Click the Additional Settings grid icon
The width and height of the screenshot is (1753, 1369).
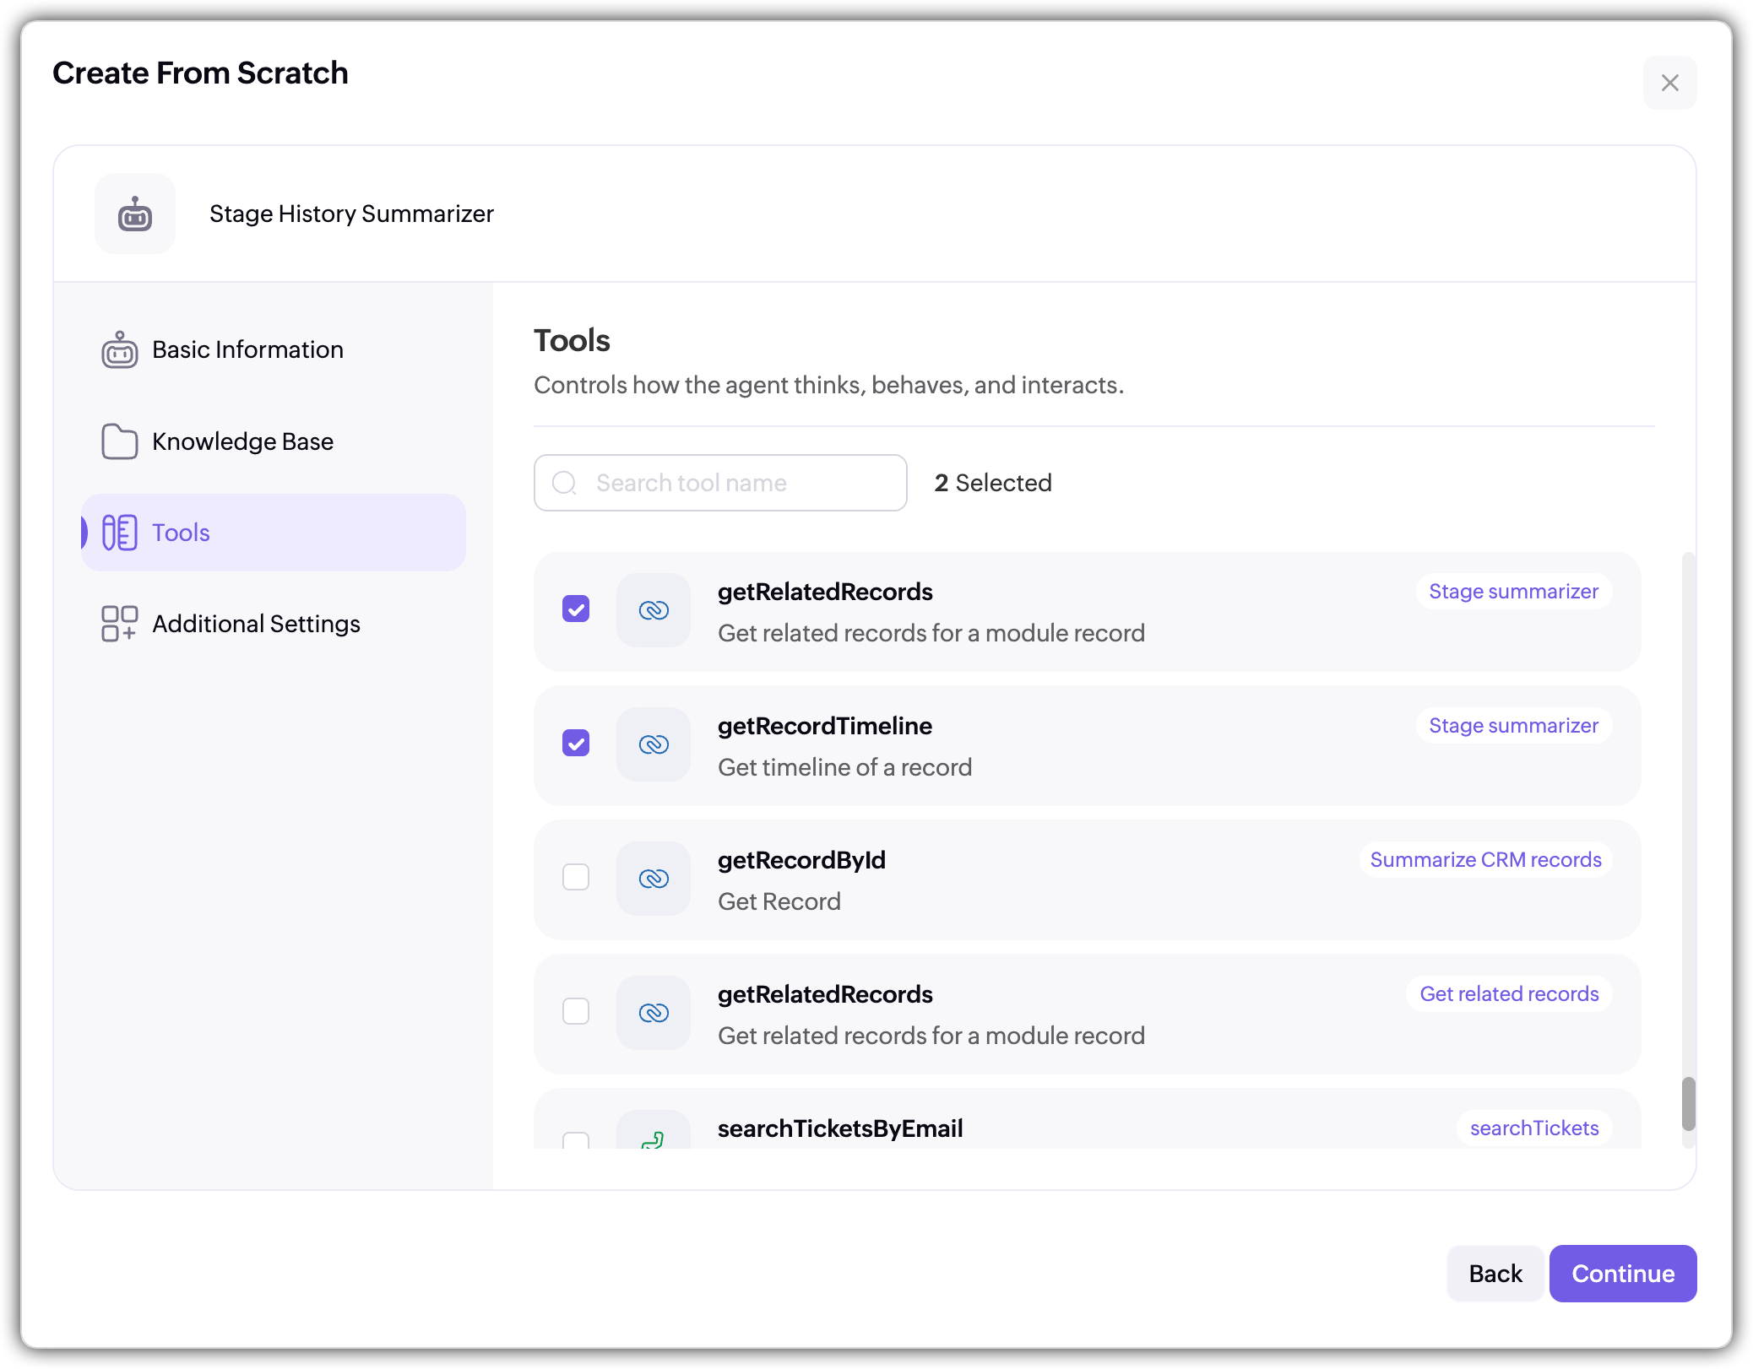[x=119, y=624]
